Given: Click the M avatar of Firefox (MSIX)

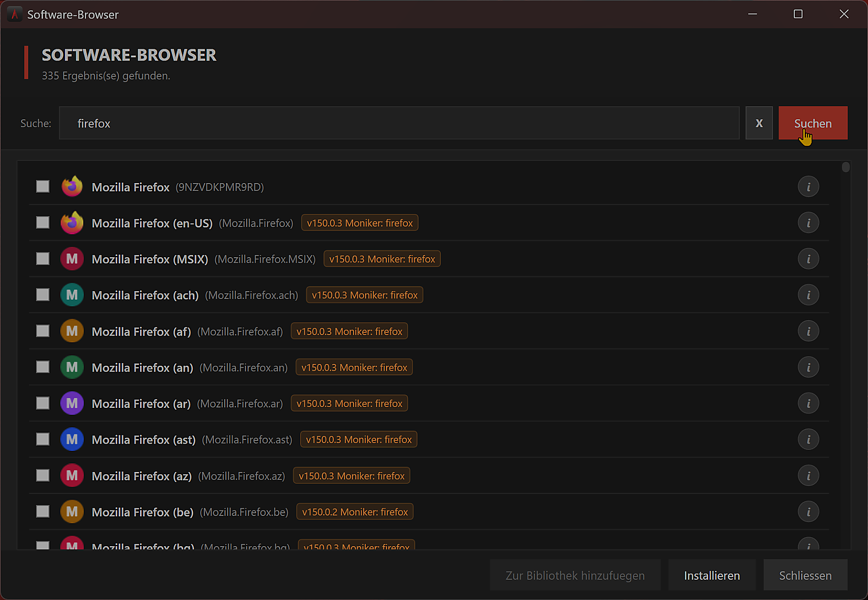Looking at the screenshot, I should [72, 259].
